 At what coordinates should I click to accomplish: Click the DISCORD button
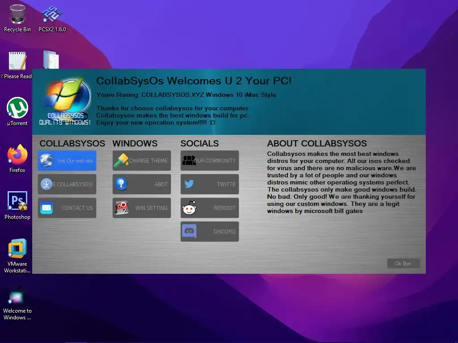click(x=210, y=232)
